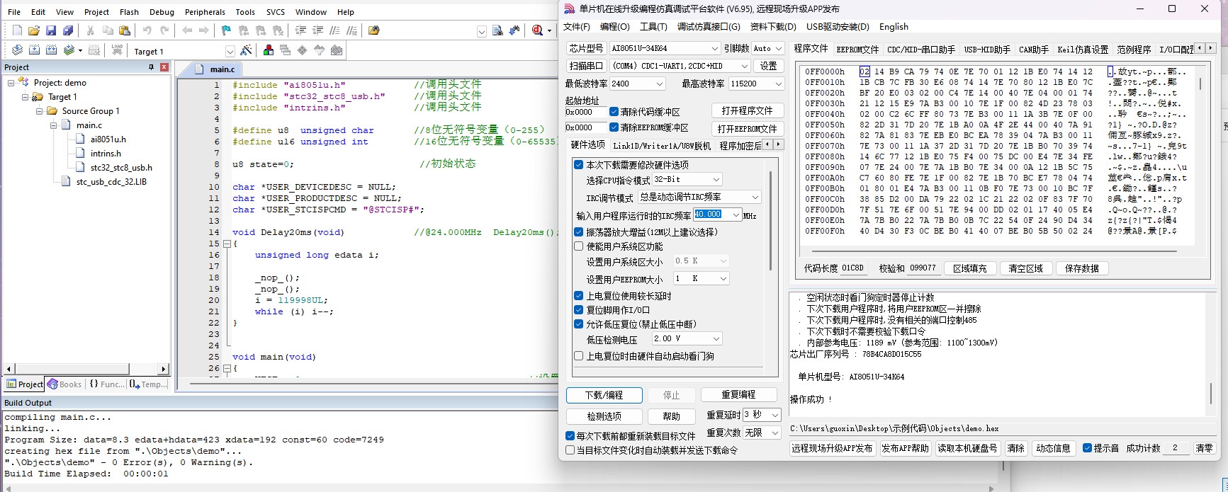Screen dimensions: 1228x492
Task: Enable 当目标文件变化时自动装载并发送下载命令 checkbox
Action: coord(570,450)
